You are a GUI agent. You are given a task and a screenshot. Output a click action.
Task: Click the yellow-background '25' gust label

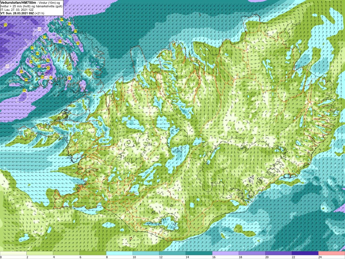39,66
